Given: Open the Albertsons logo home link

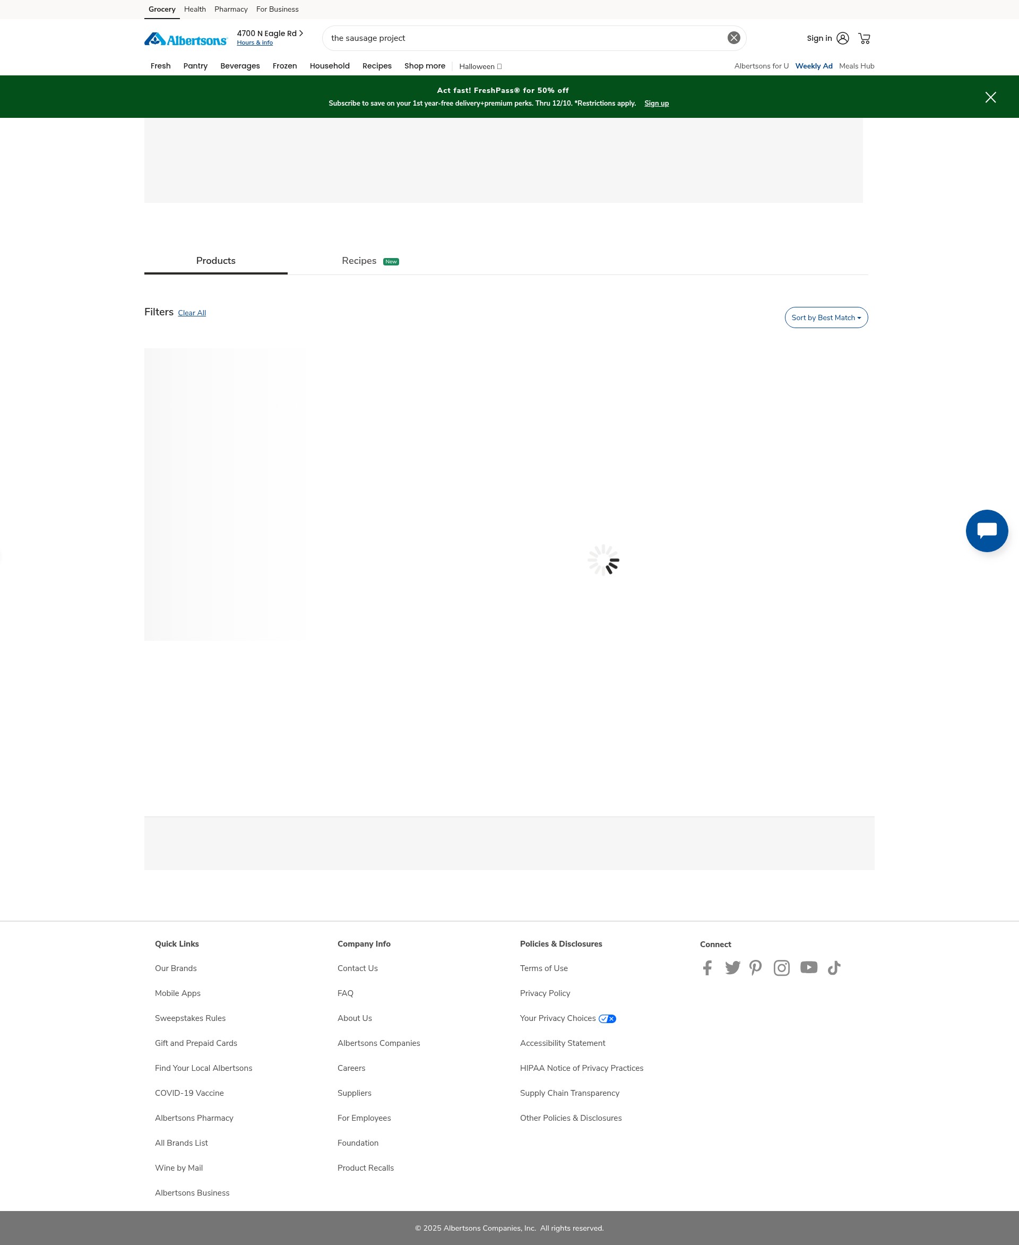Looking at the screenshot, I should pyautogui.click(x=185, y=39).
